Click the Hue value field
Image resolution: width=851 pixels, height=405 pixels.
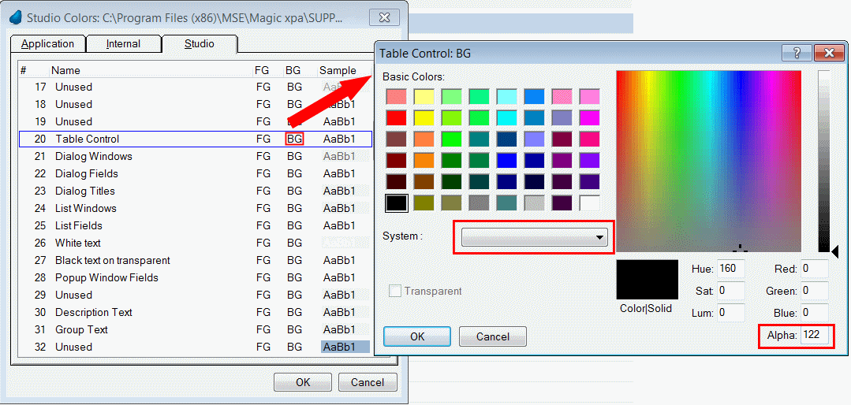730,269
